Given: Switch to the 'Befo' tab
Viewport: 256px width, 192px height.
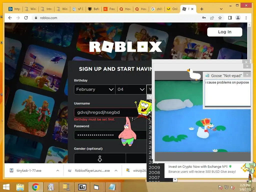Looking at the screenshot, I should pyautogui.click(x=94, y=9).
